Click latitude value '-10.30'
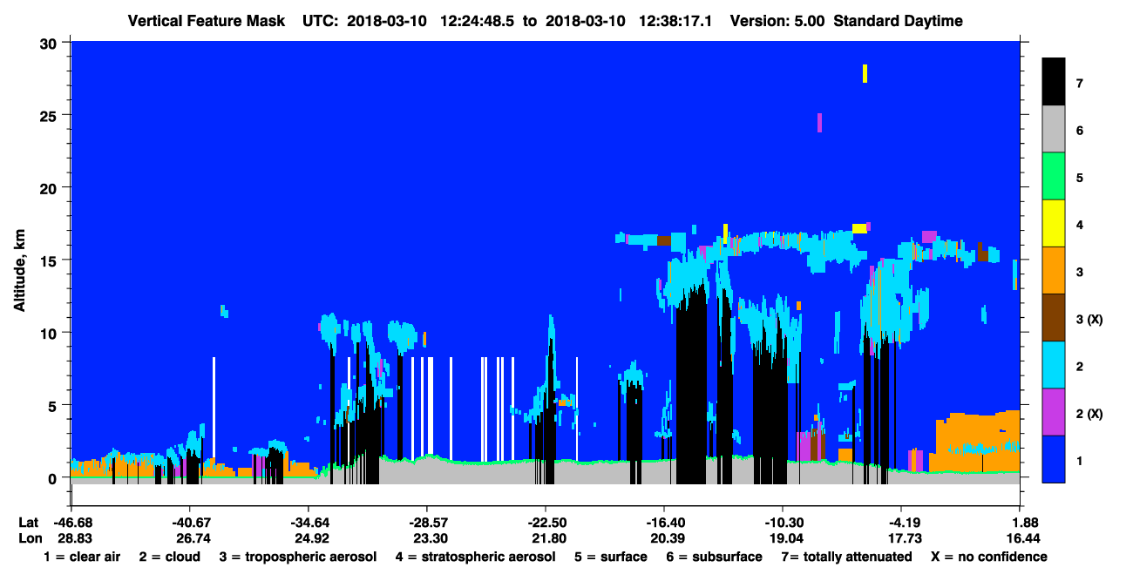1133x581 pixels. point(783,523)
